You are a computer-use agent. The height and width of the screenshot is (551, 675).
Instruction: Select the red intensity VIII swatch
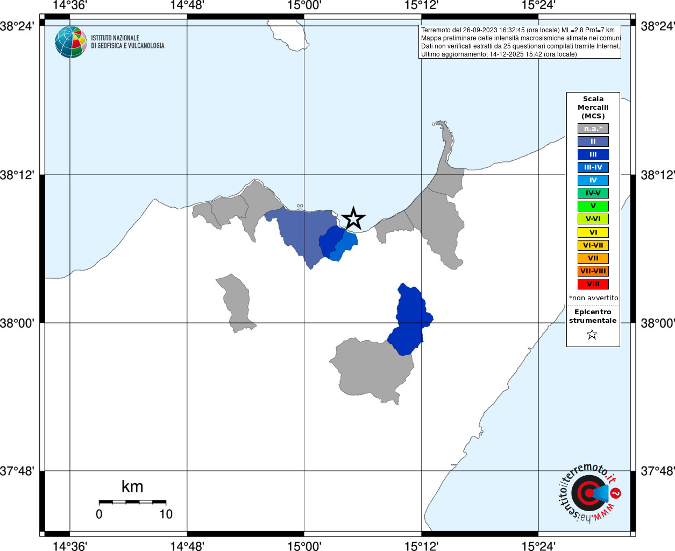pyautogui.click(x=593, y=284)
